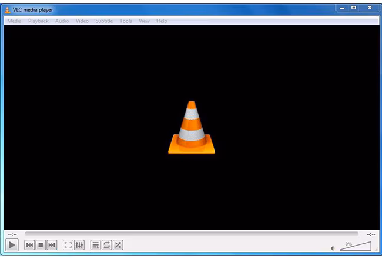Click the elapsed time label
Image resolution: width=382 pixels, height=259 pixels.
pos(12,234)
